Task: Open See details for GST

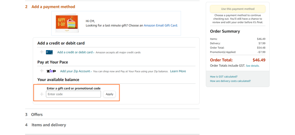Action: pos(253,66)
